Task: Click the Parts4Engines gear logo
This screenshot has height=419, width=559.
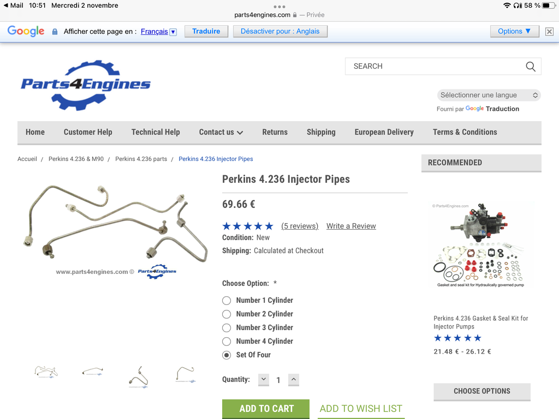Action: (x=86, y=85)
